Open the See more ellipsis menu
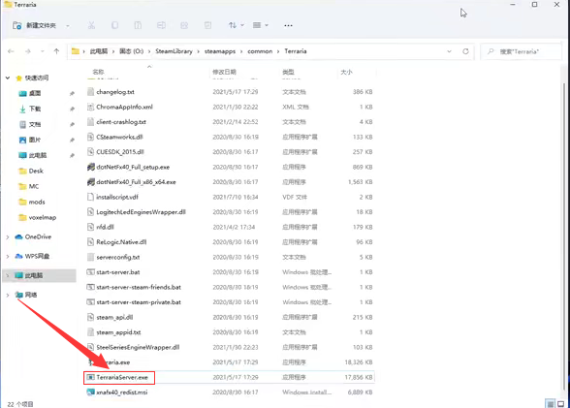 pos(288,25)
